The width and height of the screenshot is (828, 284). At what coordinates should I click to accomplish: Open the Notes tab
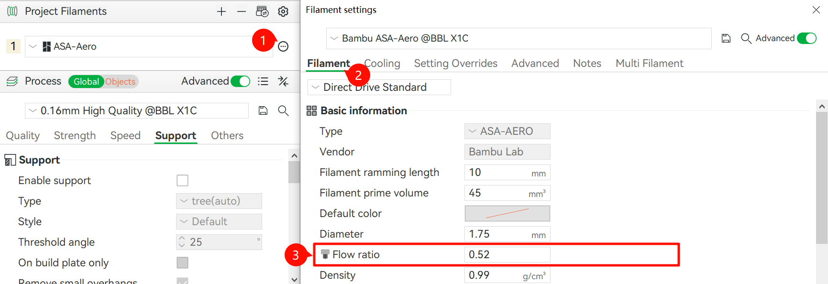pyautogui.click(x=587, y=63)
